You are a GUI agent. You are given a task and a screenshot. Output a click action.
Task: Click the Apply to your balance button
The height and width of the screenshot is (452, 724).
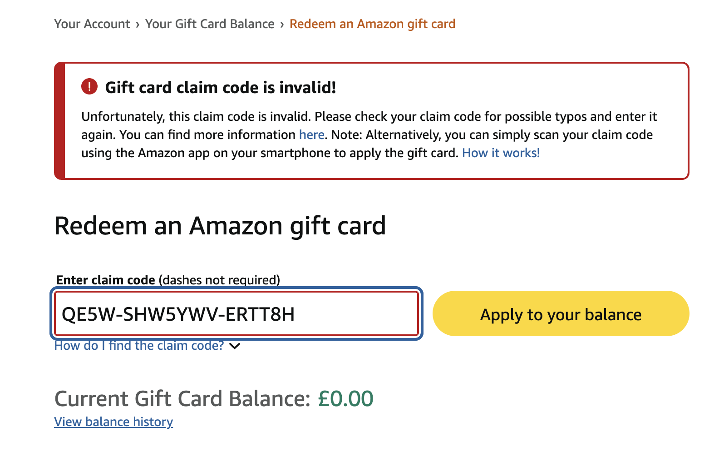(561, 314)
